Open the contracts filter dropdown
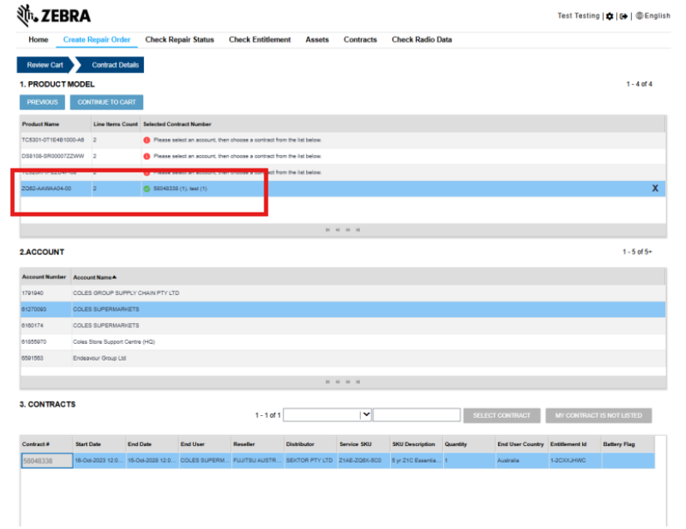This screenshot has width=686, height=529. (366, 414)
